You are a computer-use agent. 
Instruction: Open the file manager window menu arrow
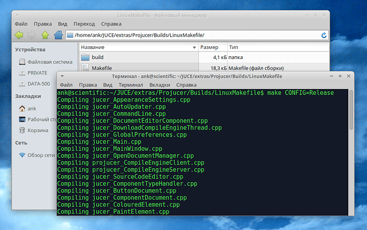[x=17, y=15]
